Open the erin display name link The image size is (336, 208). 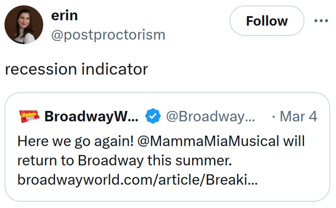64,15
